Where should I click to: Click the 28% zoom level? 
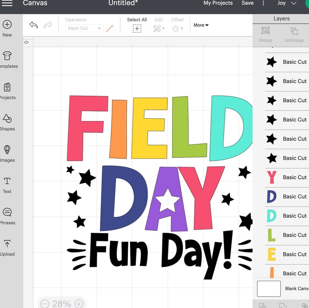(x=61, y=304)
